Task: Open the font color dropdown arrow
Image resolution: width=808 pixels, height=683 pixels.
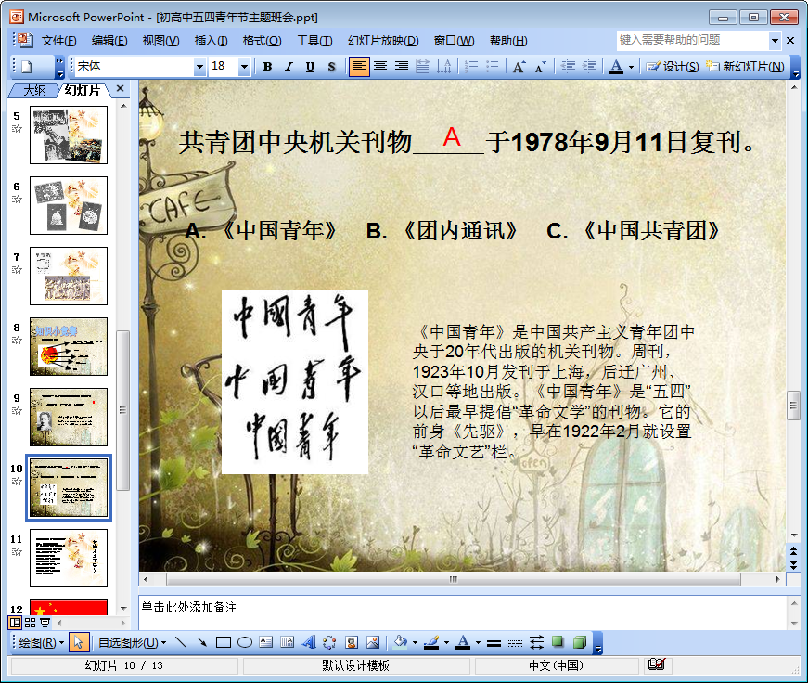Action: 631,67
